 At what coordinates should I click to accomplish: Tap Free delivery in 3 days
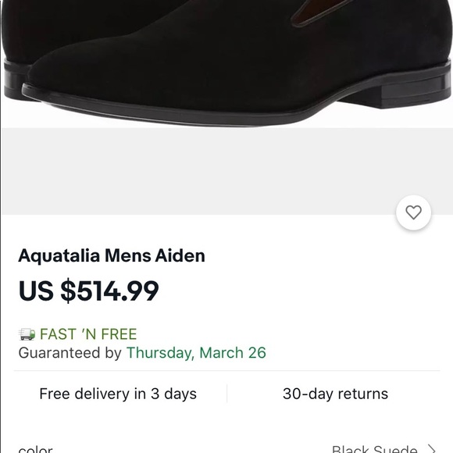coord(118,394)
